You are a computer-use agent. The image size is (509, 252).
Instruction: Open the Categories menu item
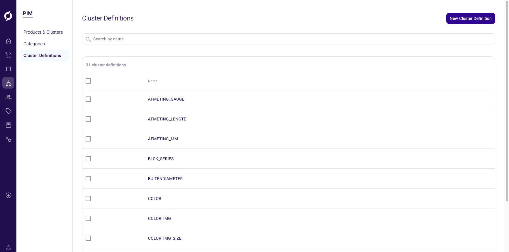[x=34, y=44]
